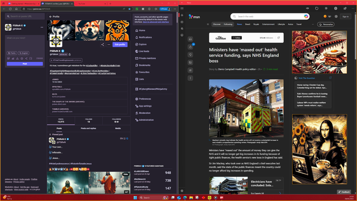
Task: Click the refresh icon in News toolbar
Action: [317, 8]
